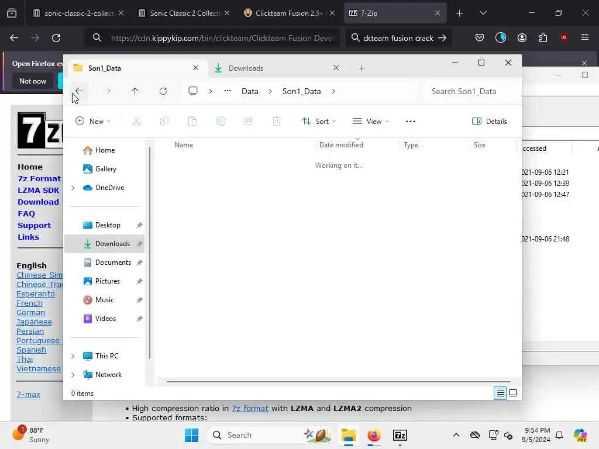Add a new File Explorer tab
The width and height of the screenshot is (599, 449).
[x=362, y=68]
